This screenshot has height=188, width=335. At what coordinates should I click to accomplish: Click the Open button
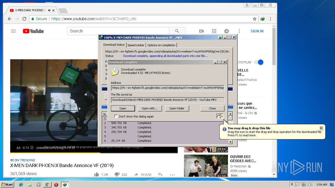123,108
